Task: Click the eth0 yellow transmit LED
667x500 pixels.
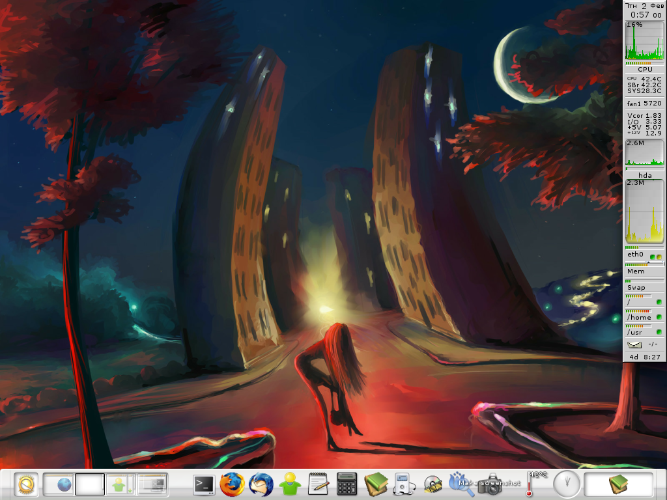Action: pyautogui.click(x=659, y=257)
